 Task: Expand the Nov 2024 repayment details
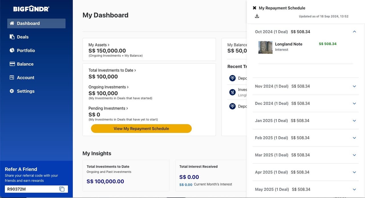tap(354, 86)
